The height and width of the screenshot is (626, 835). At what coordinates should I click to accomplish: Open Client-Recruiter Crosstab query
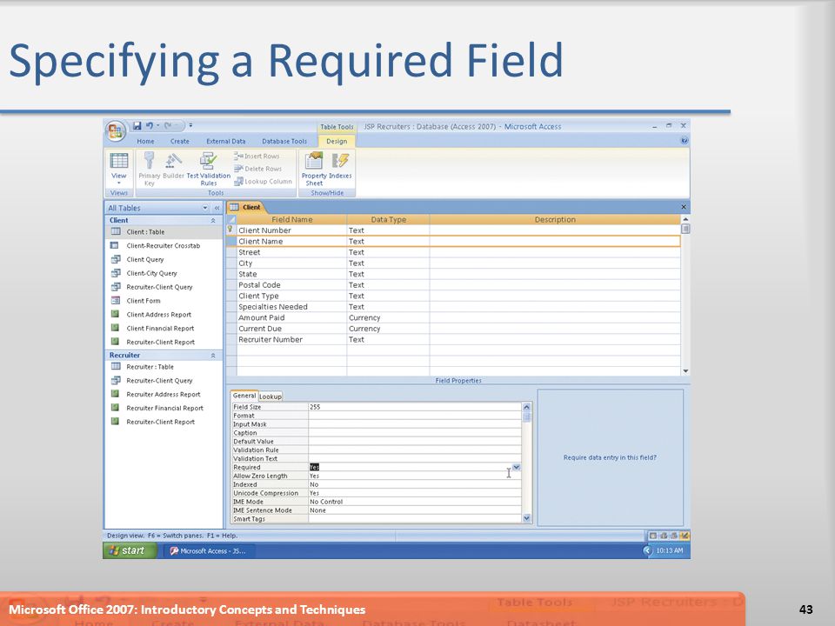coord(164,246)
